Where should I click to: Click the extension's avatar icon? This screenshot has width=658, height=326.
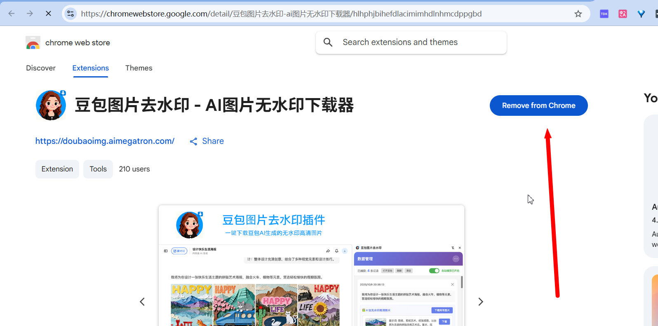click(51, 106)
